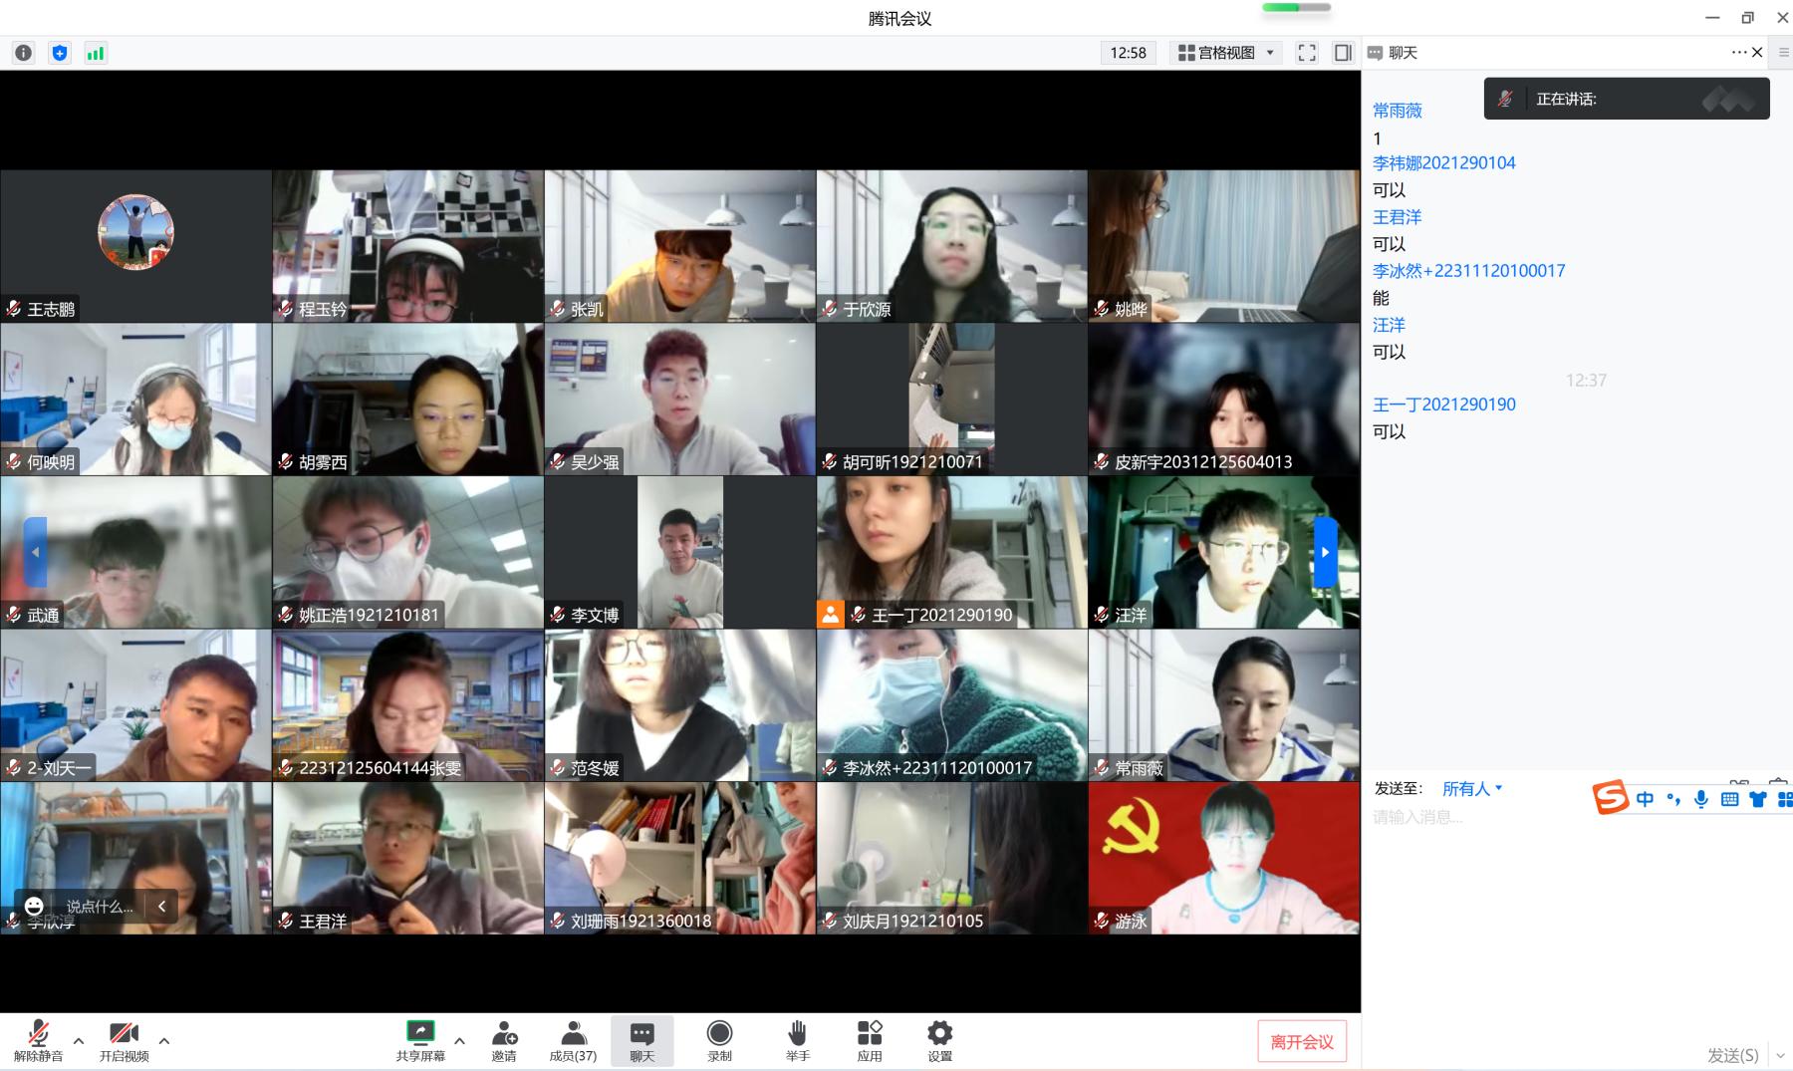Screen dimensions: 1793x1071
Task: Expand the 宫格视图 layout dropdown
Action: tap(1226, 53)
